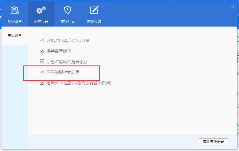Toggle the 保持最新版本 checkbox
Screen dimensions: 239x151
point(42,51)
